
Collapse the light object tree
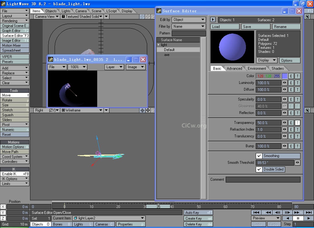coord(159,45)
